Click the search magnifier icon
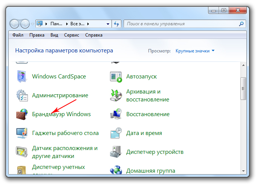Viewport: 257px width, 184px height. click(241, 24)
